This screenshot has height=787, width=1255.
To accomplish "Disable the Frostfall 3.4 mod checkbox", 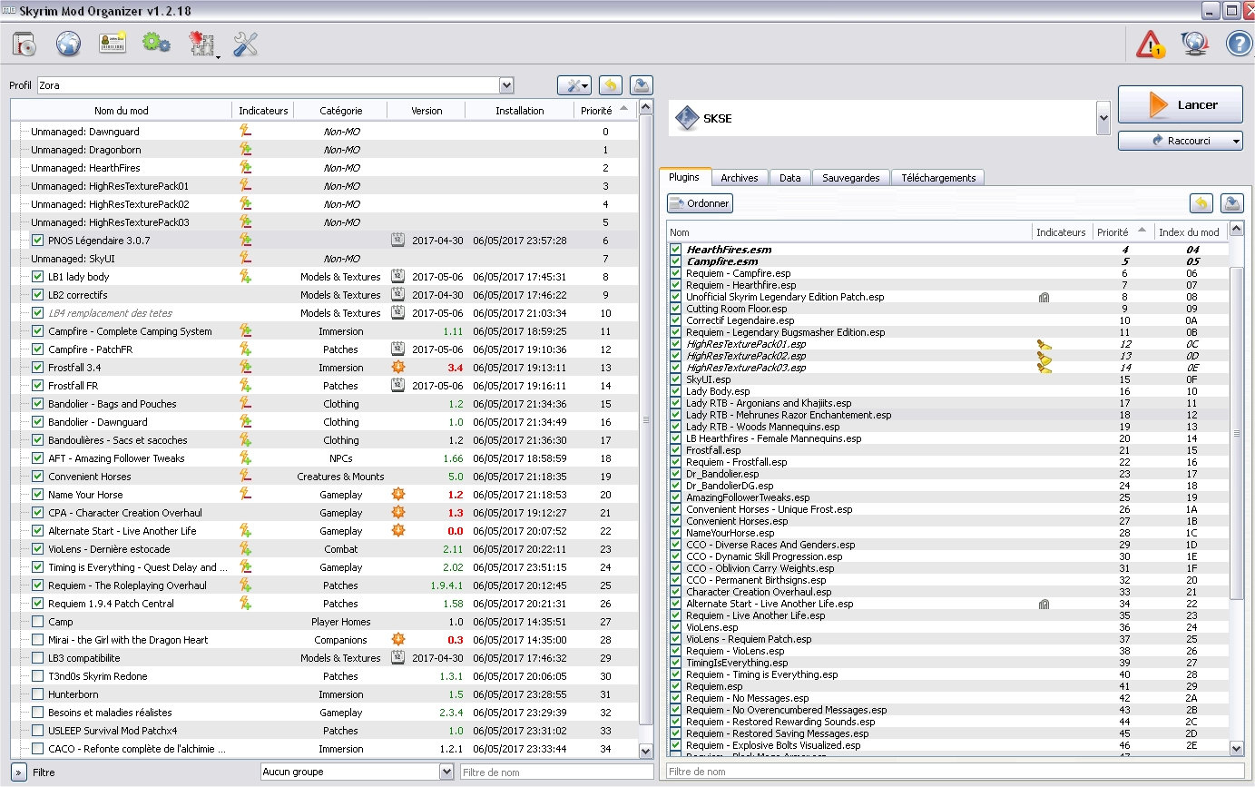I will [37, 368].
